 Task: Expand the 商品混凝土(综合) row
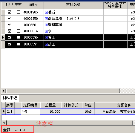[x=46, y=19]
